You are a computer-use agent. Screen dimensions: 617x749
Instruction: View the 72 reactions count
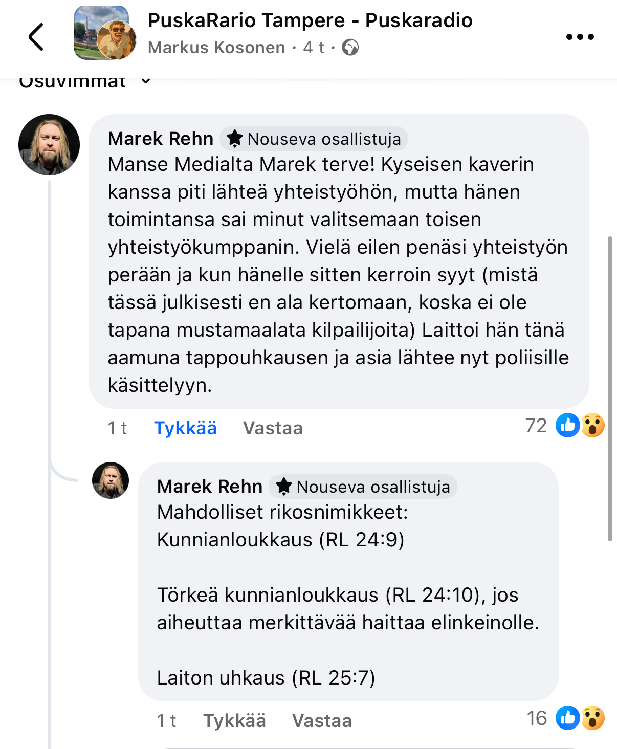[536, 426]
